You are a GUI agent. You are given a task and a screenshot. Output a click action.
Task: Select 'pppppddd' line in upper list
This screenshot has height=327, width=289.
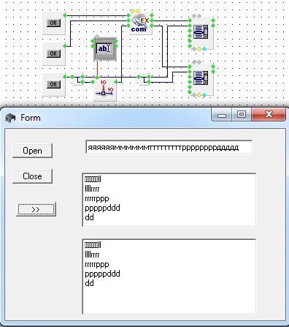click(x=102, y=208)
